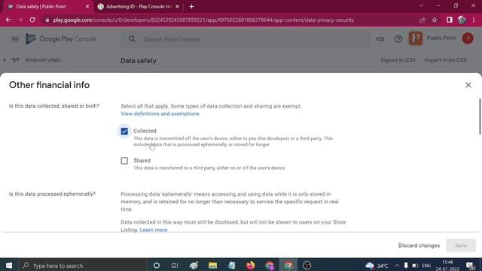Go back using the browser back arrow
The image size is (482, 271).
(x=8, y=20)
